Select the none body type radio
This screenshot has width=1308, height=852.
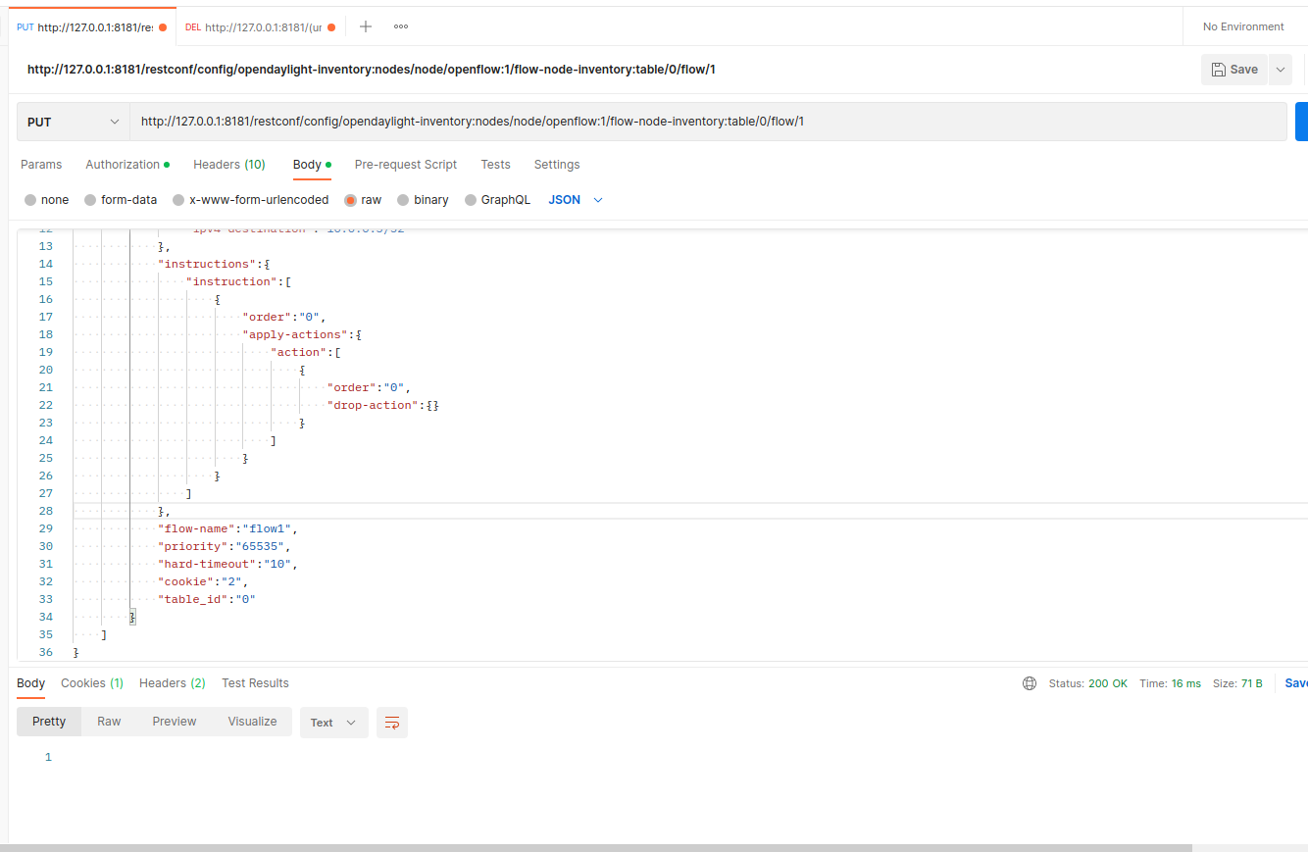tap(30, 200)
